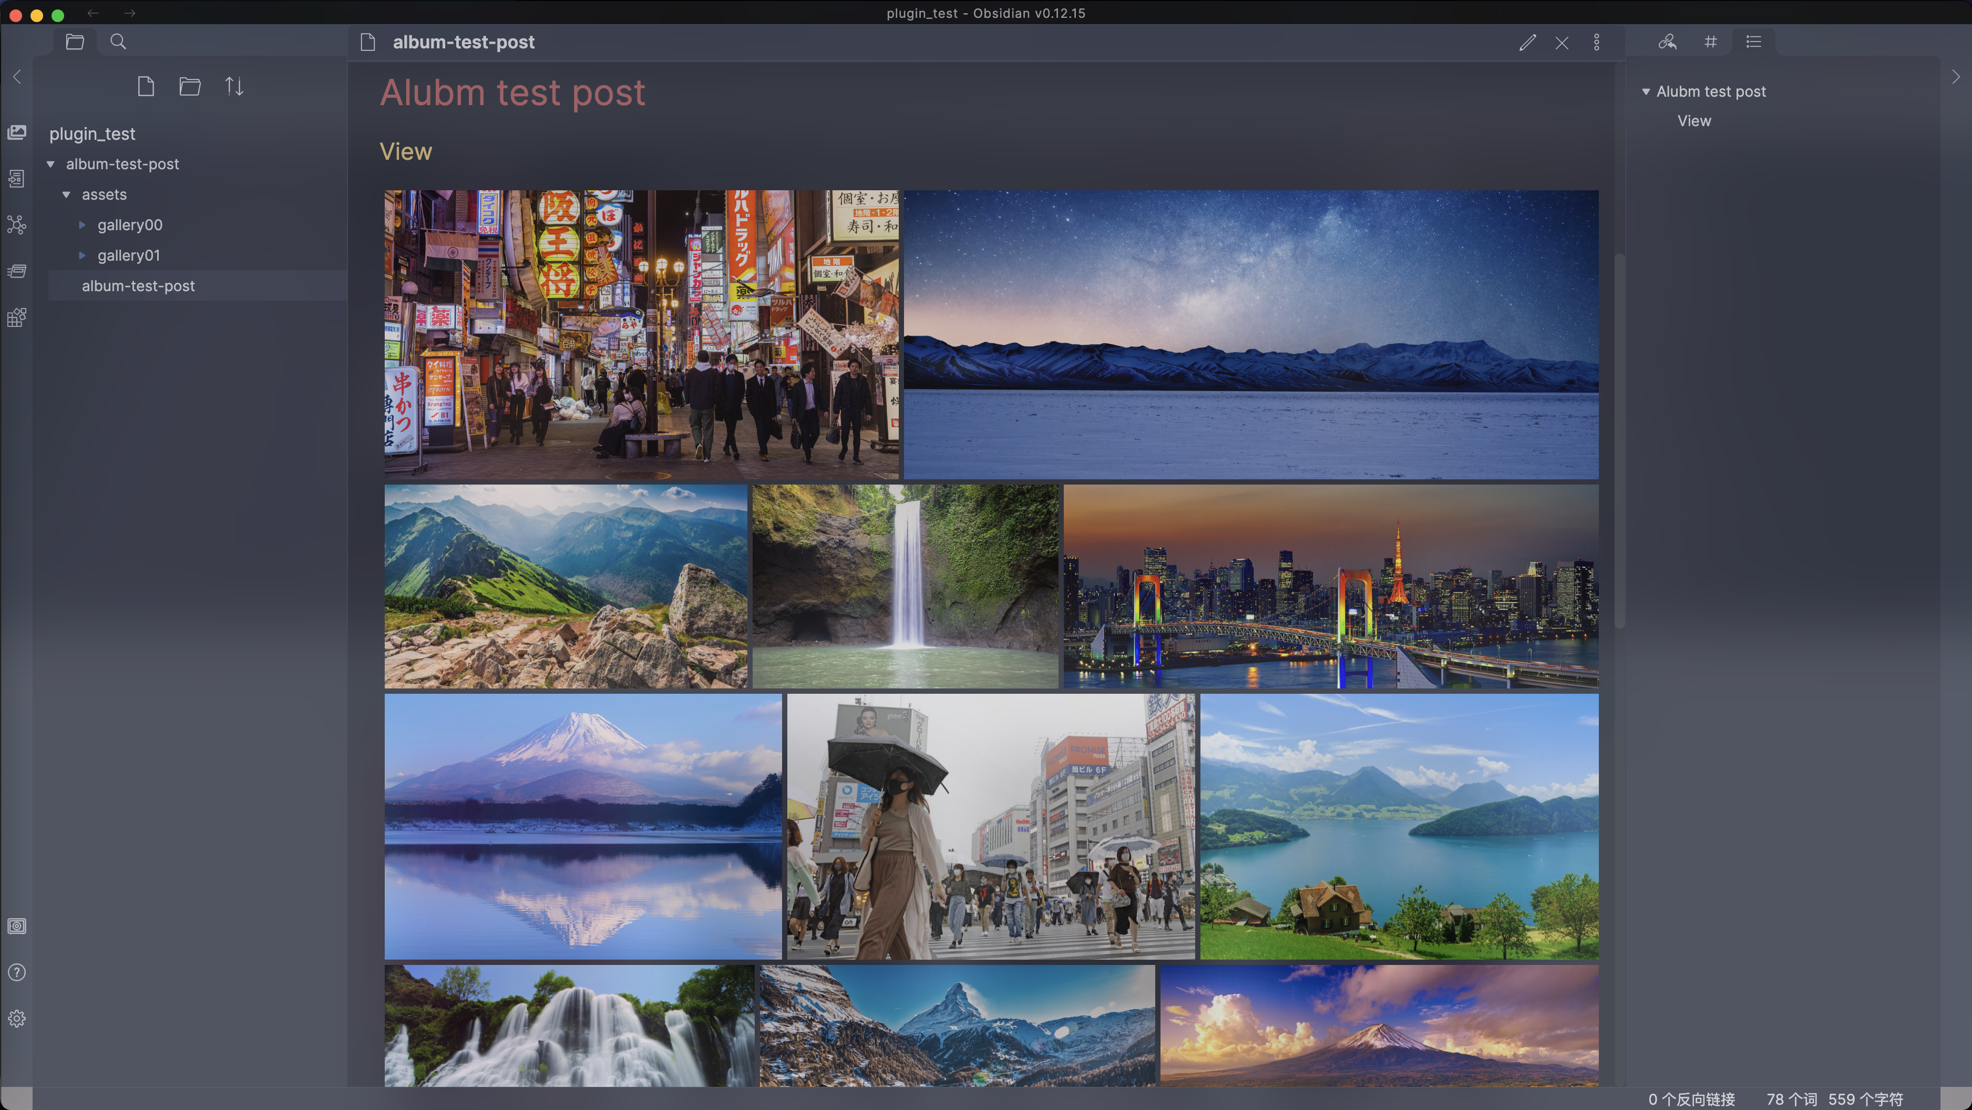Collapse left sidebar with chevron arrow
Screen dimensions: 1972x1110
(17, 77)
